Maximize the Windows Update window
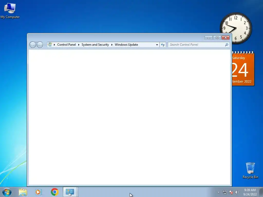This screenshot has width=263, height=197. [217, 37]
